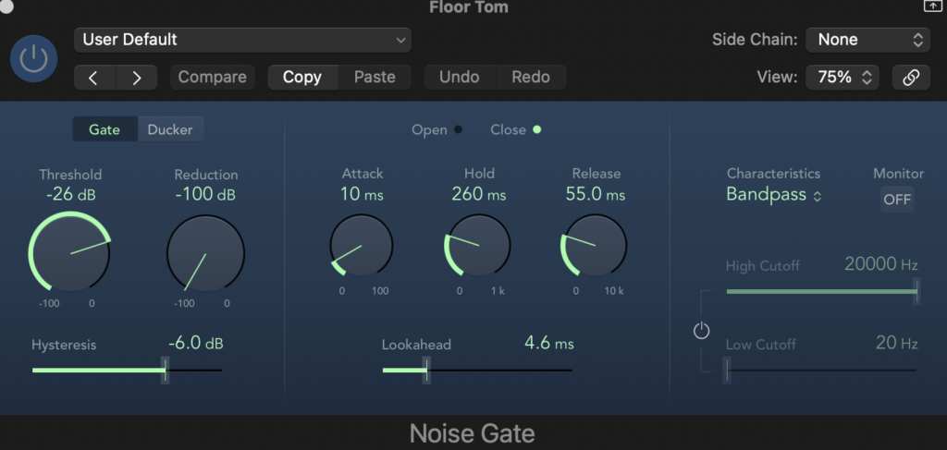The image size is (947, 450).
Task: Select the Gate mode tab
Action: [105, 129]
